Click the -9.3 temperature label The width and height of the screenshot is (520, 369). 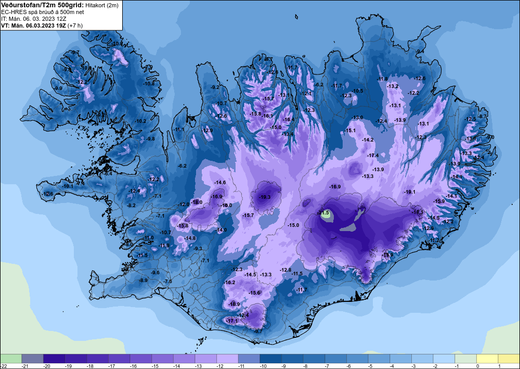198,249
